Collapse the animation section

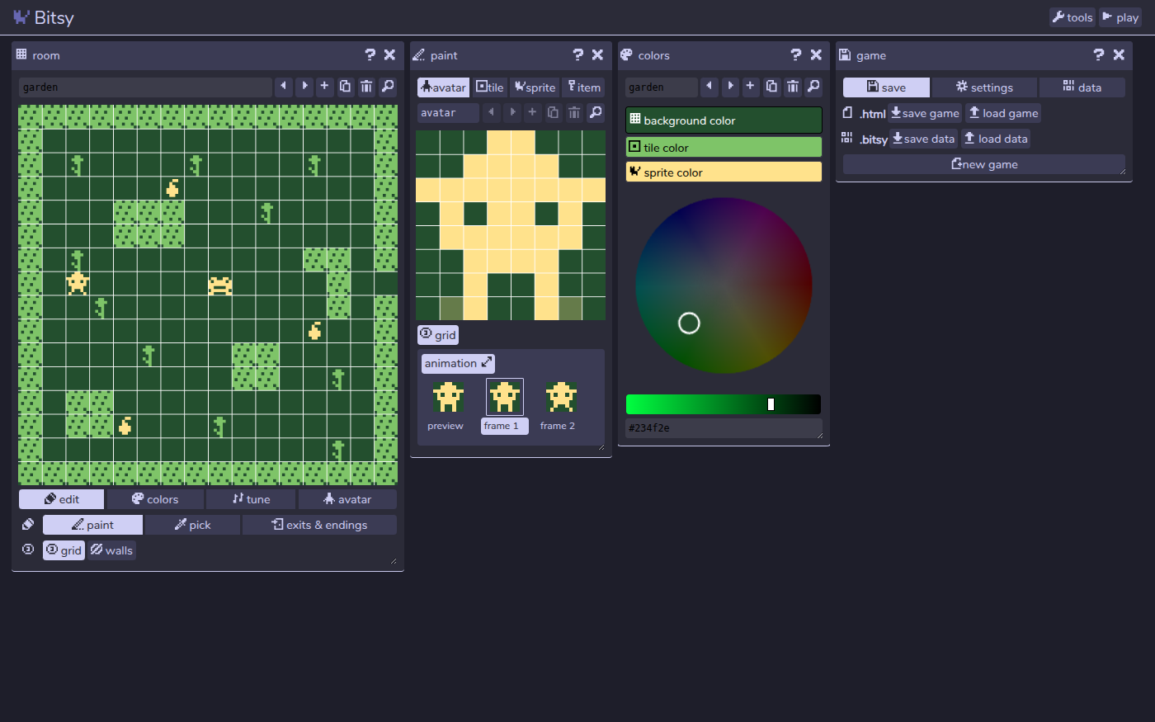click(x=458, y=363)
